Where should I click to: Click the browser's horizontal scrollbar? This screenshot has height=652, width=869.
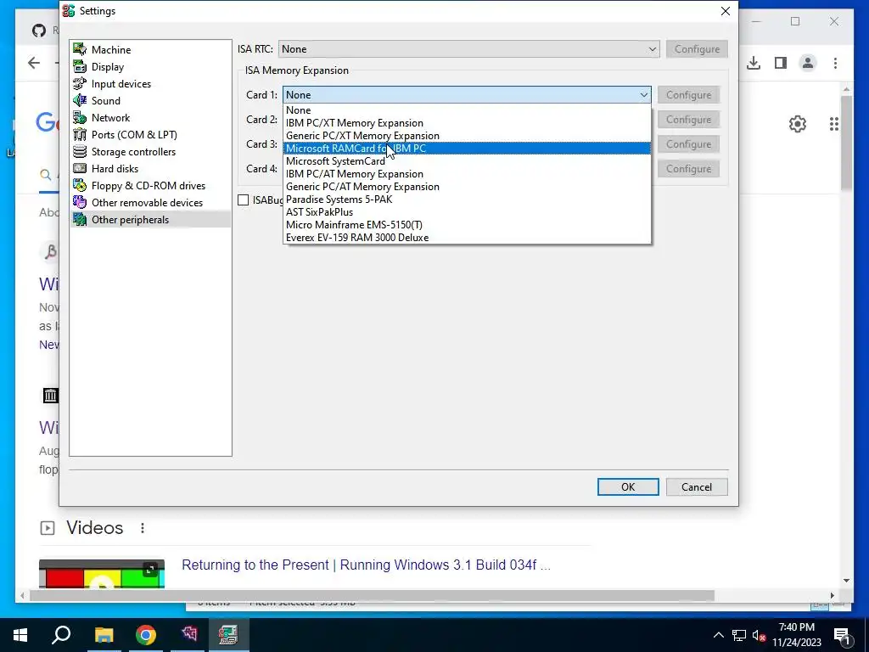pyautogui.click(x=372, y=595)
